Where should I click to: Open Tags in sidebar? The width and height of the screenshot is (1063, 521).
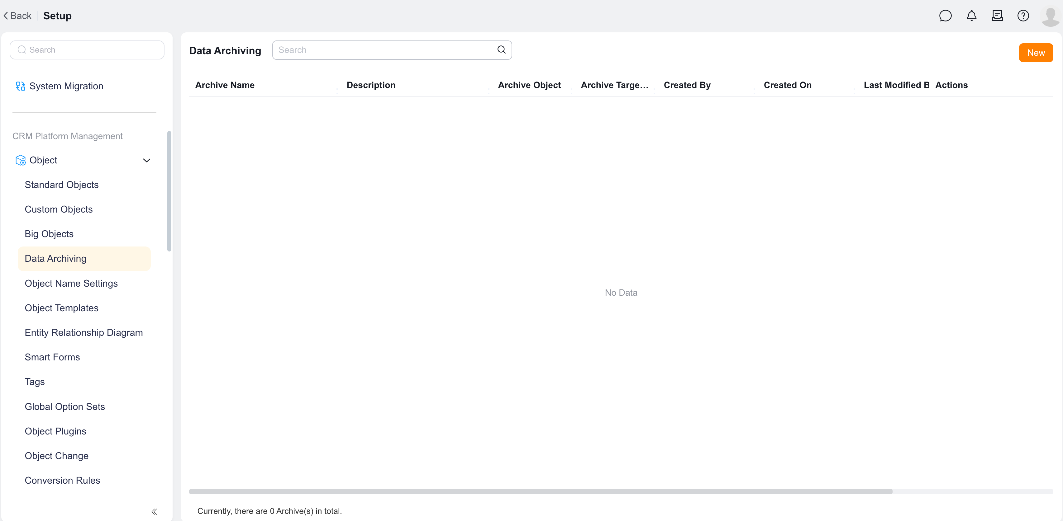click(x=35, y=382)
